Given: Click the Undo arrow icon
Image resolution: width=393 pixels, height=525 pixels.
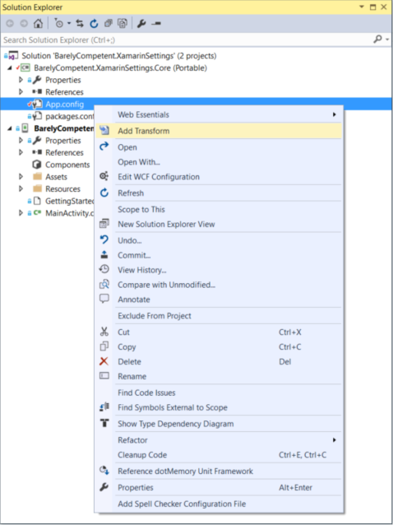Looking at the screenshot, I should tap(104, 240).
